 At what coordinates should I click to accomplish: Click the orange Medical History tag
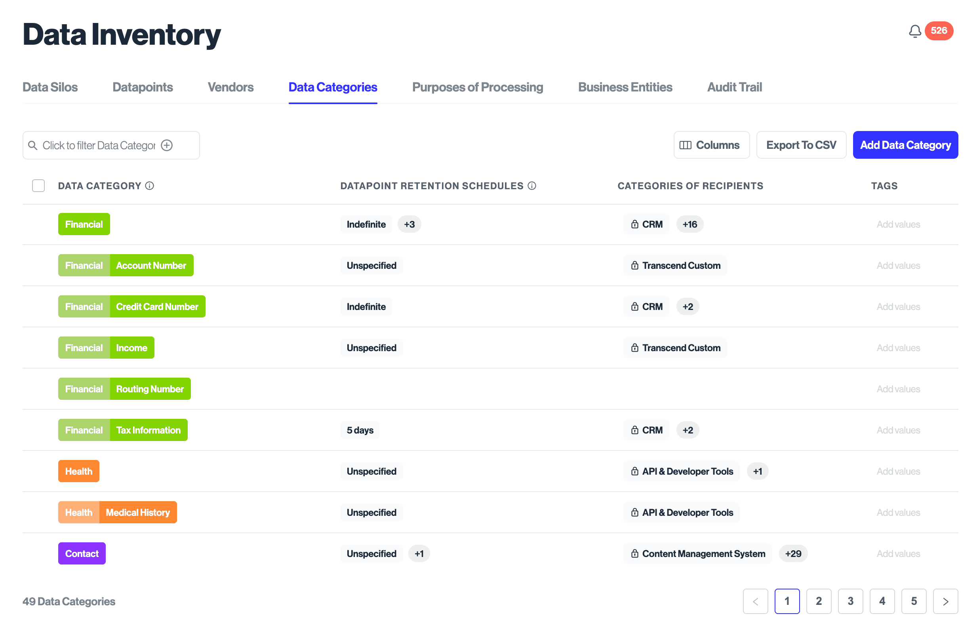(x=138, y=513)
